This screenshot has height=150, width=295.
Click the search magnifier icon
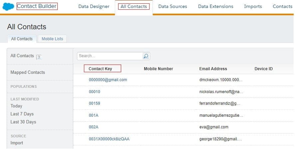146,56
